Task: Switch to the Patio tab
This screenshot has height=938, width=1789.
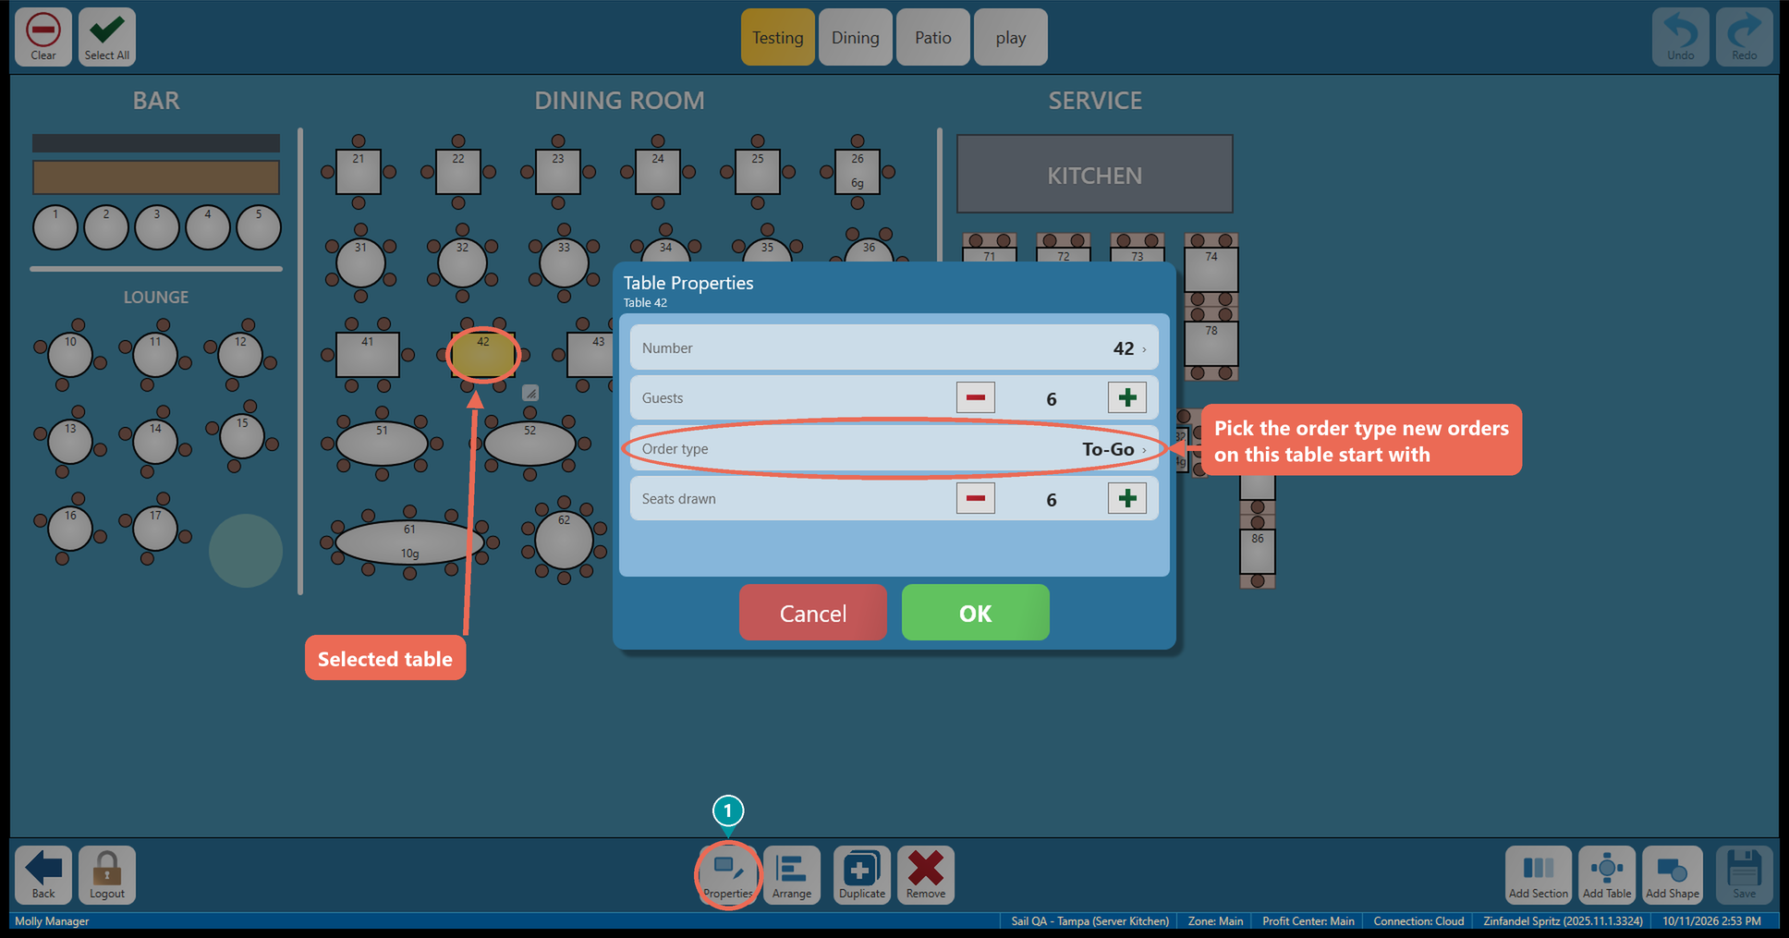Action: tap(933, 37)
